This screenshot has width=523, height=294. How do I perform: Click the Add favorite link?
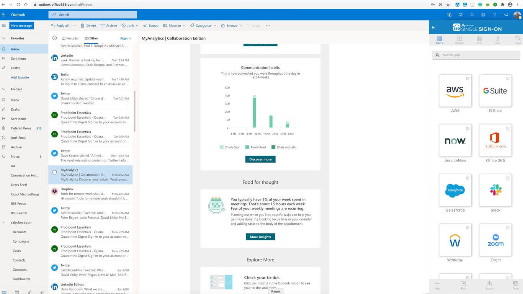point(20,77)
